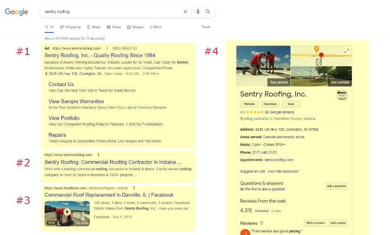Click the Website button
Screen dimensions: 390x235
pyautogui.click(x=249, y=104)
